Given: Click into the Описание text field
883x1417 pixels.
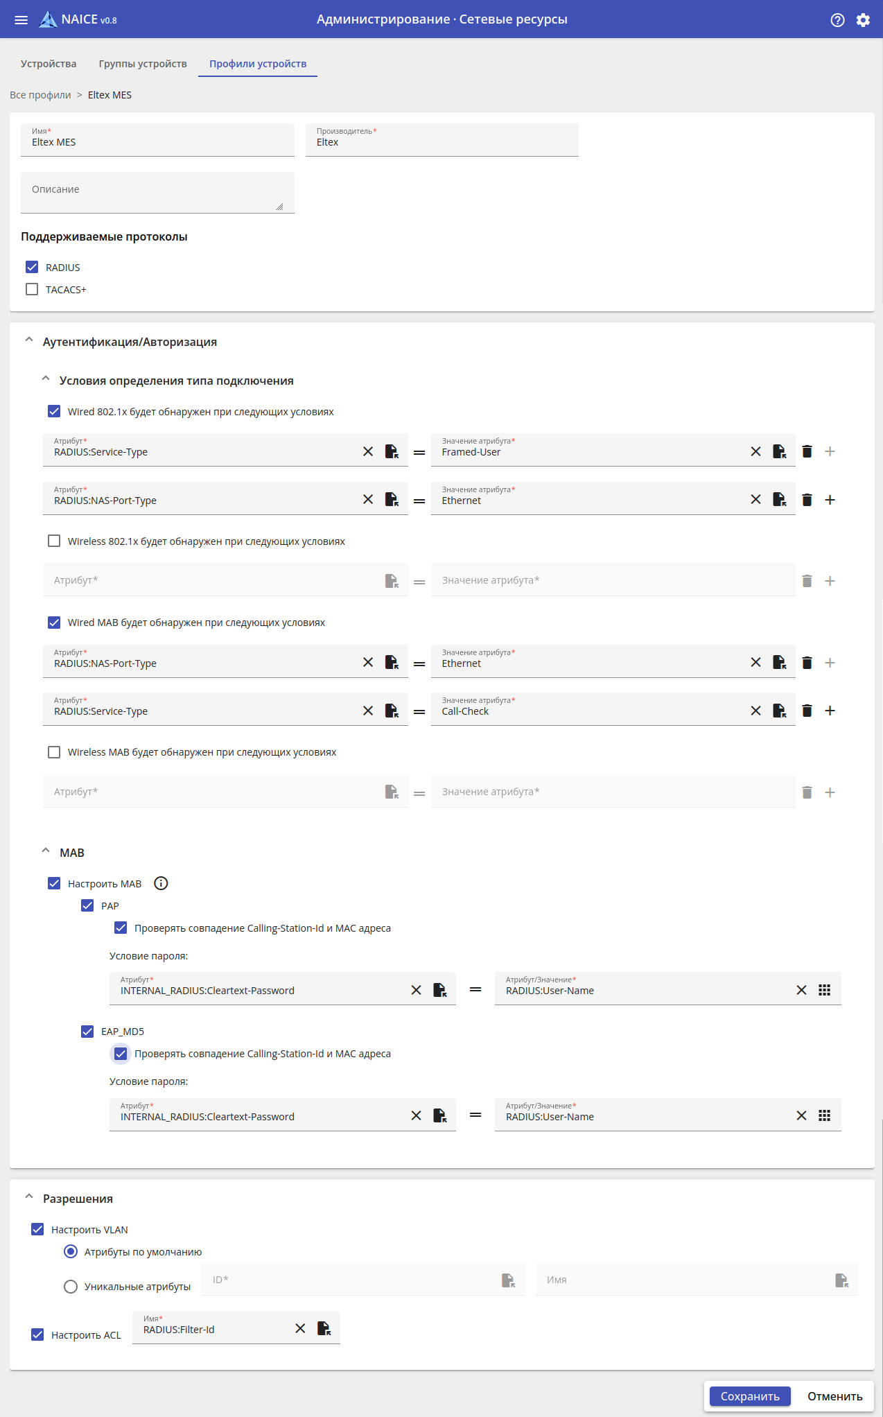Looking at the screenshot, I should [x=157, y=193].
